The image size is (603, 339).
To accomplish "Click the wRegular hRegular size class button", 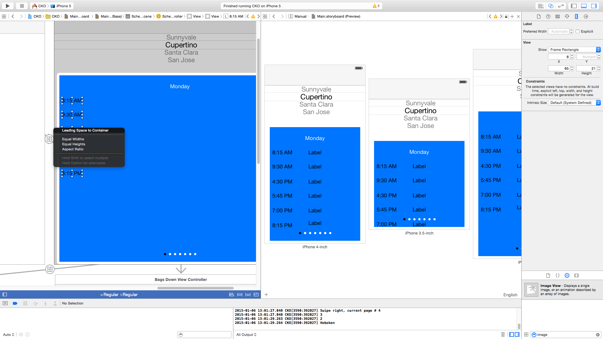I will (119, 294).
